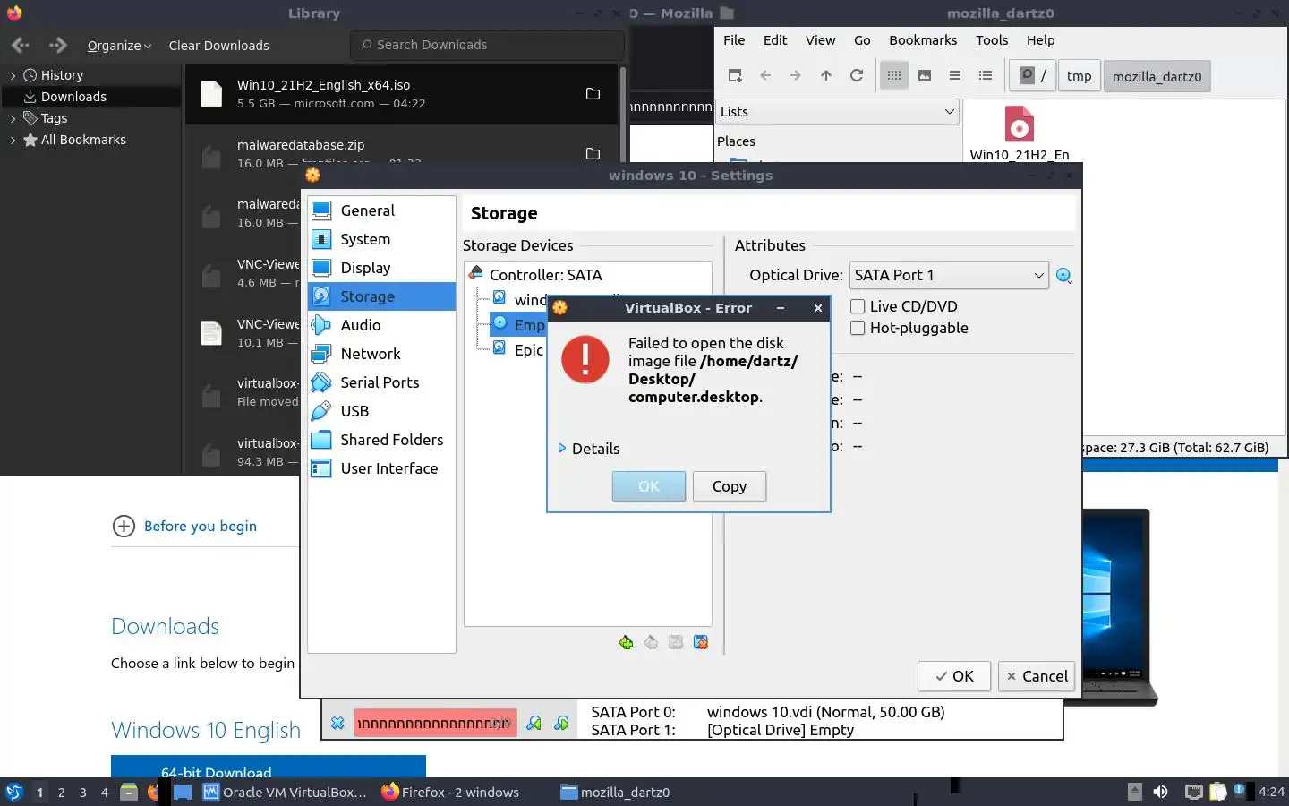Switch file manager to compact view
The image size is (1289, 806).
(x=955, y=75)
